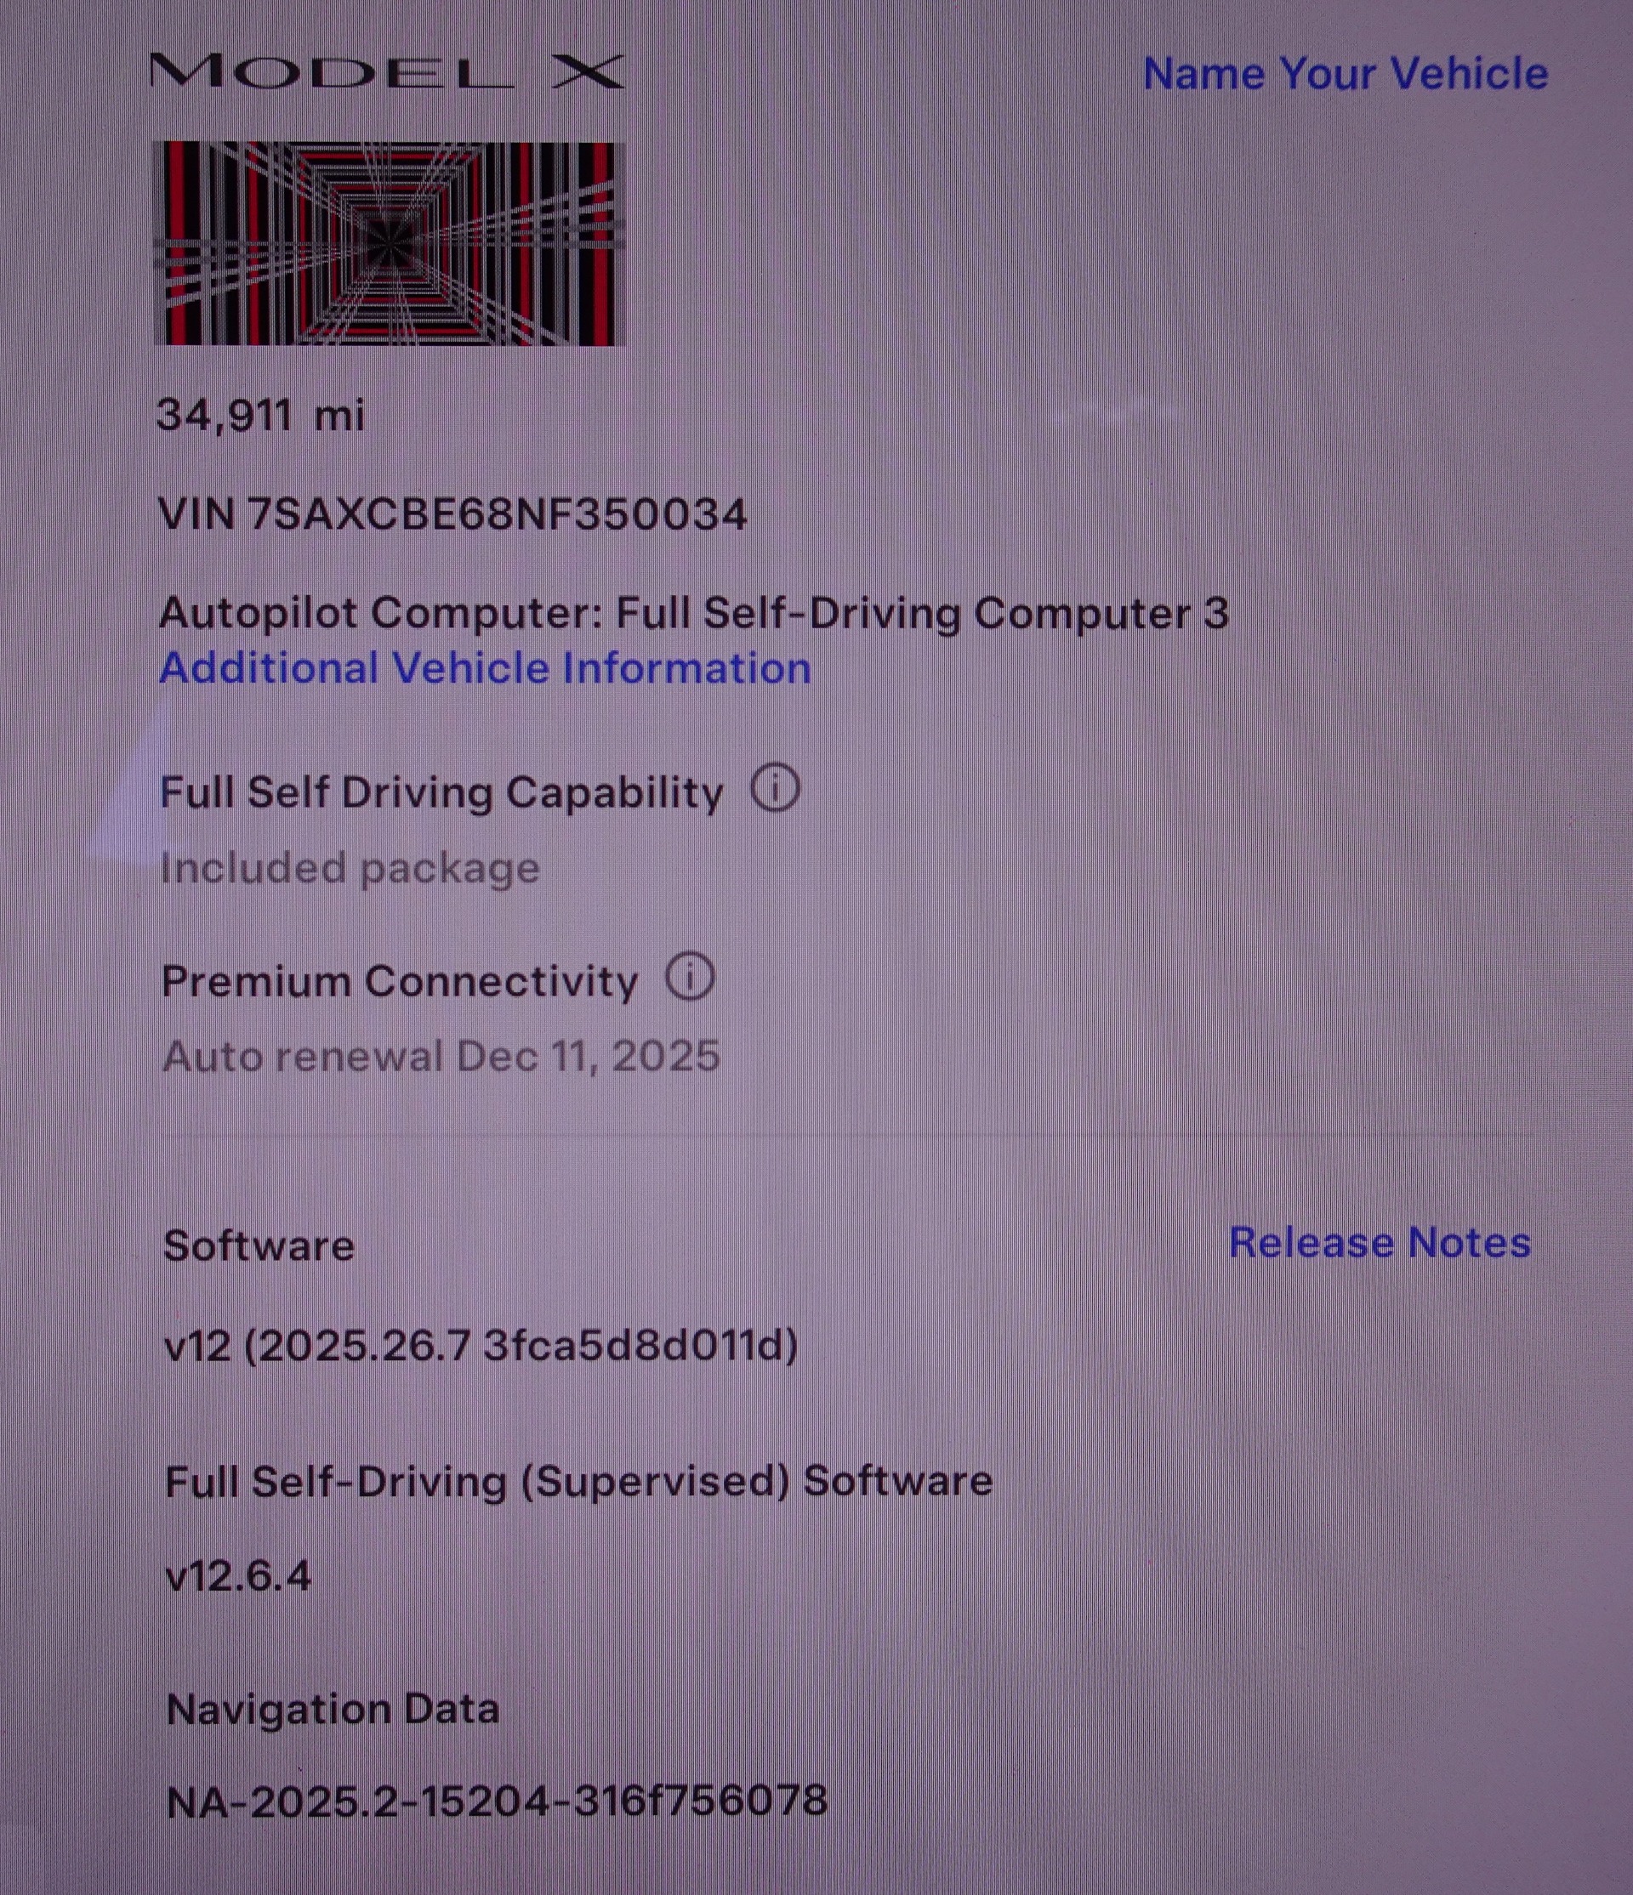The height and width of the screenshot is (1895, 1633).
Task: Tap the vehicle image thumbnail
Action: pos(390,243)
